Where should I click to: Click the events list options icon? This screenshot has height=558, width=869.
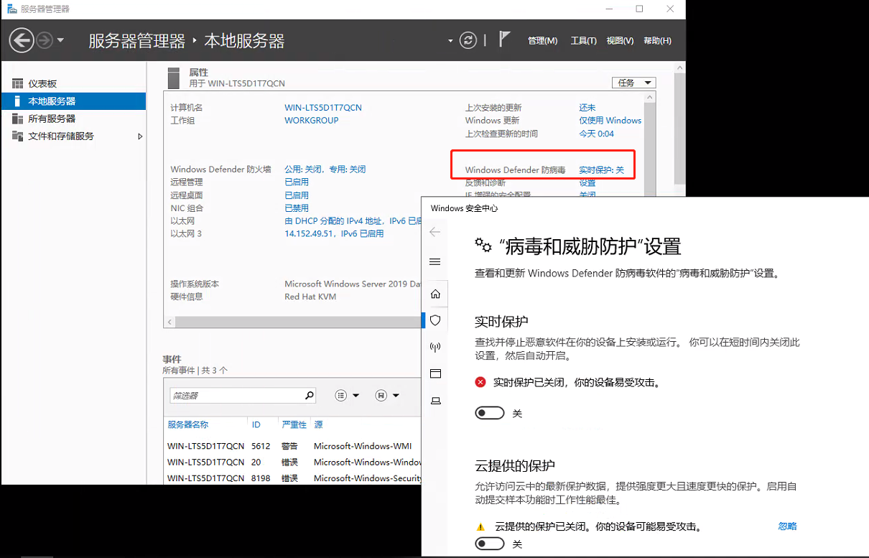click(341, 396)
